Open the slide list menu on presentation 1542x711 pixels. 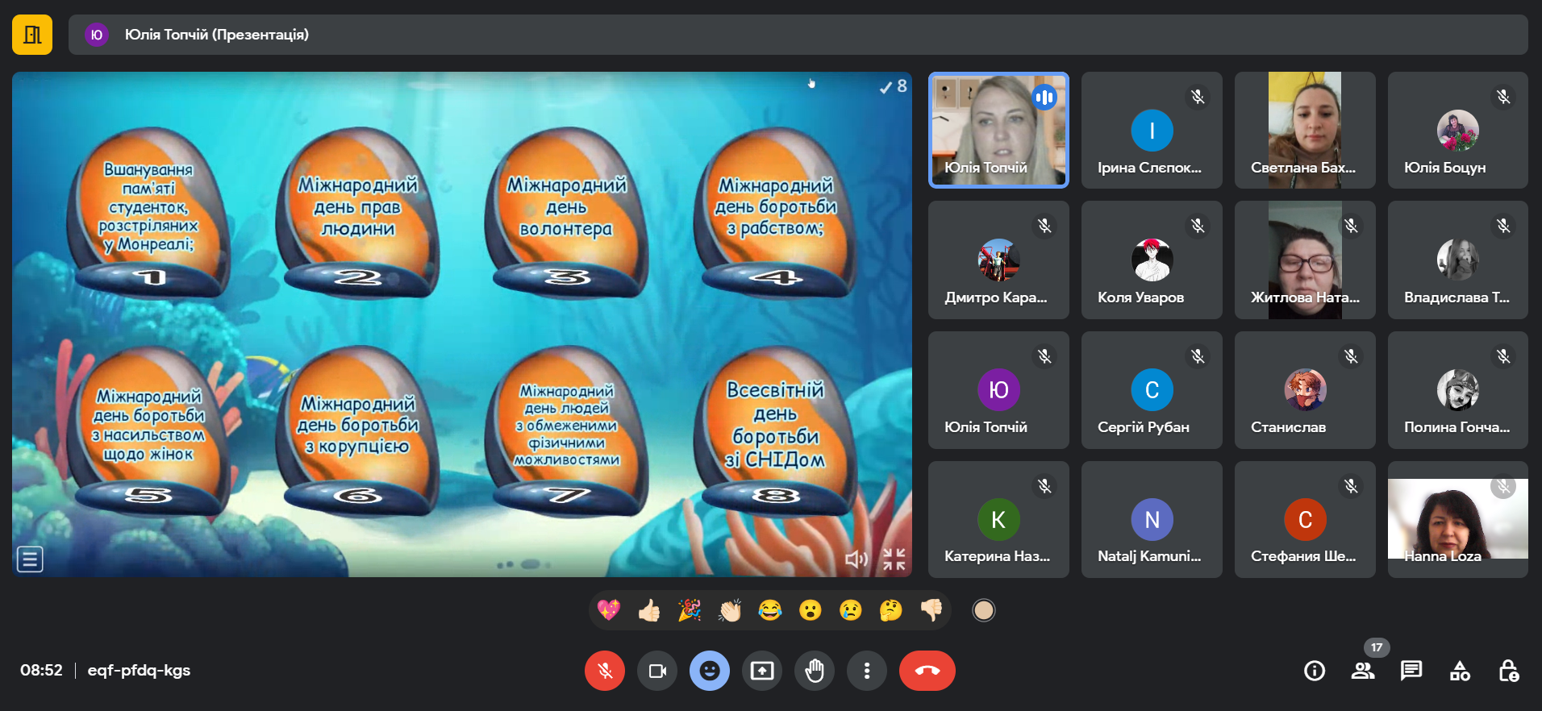pyautogui.click(x=30, y=559)
